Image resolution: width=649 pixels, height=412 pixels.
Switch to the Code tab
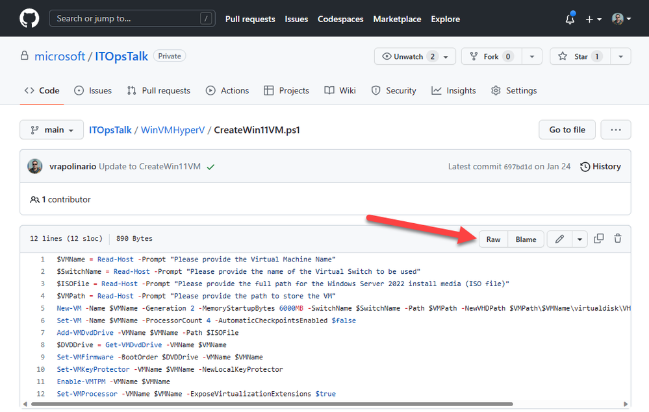click(x=42, y=90)
